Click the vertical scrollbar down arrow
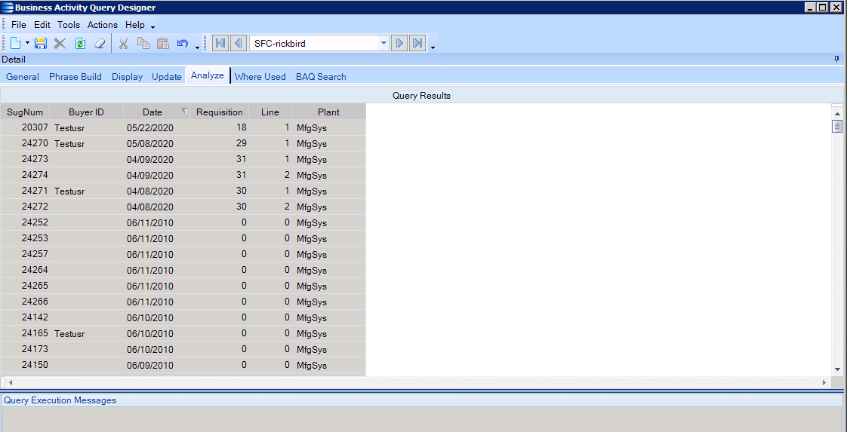 pos(837,369)
